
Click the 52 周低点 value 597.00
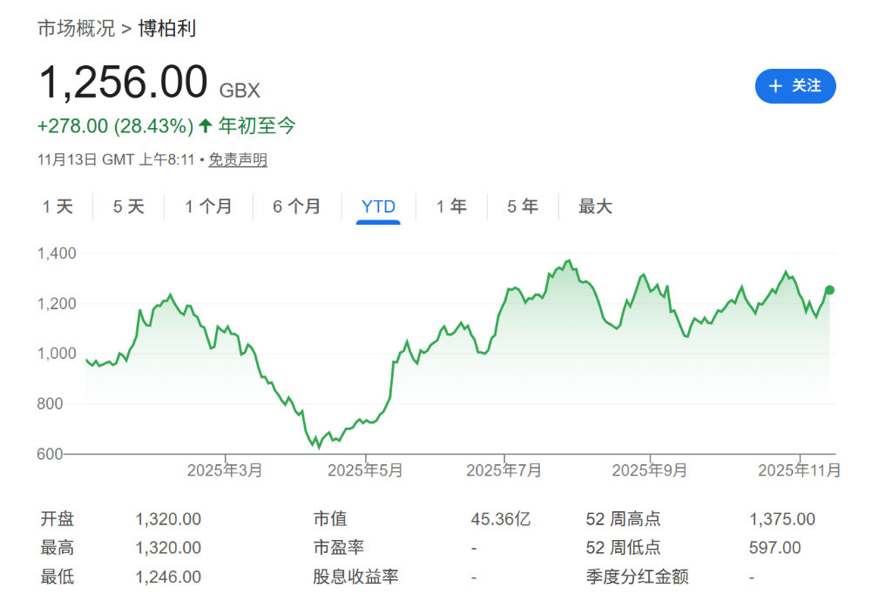[x=775, y=548]
